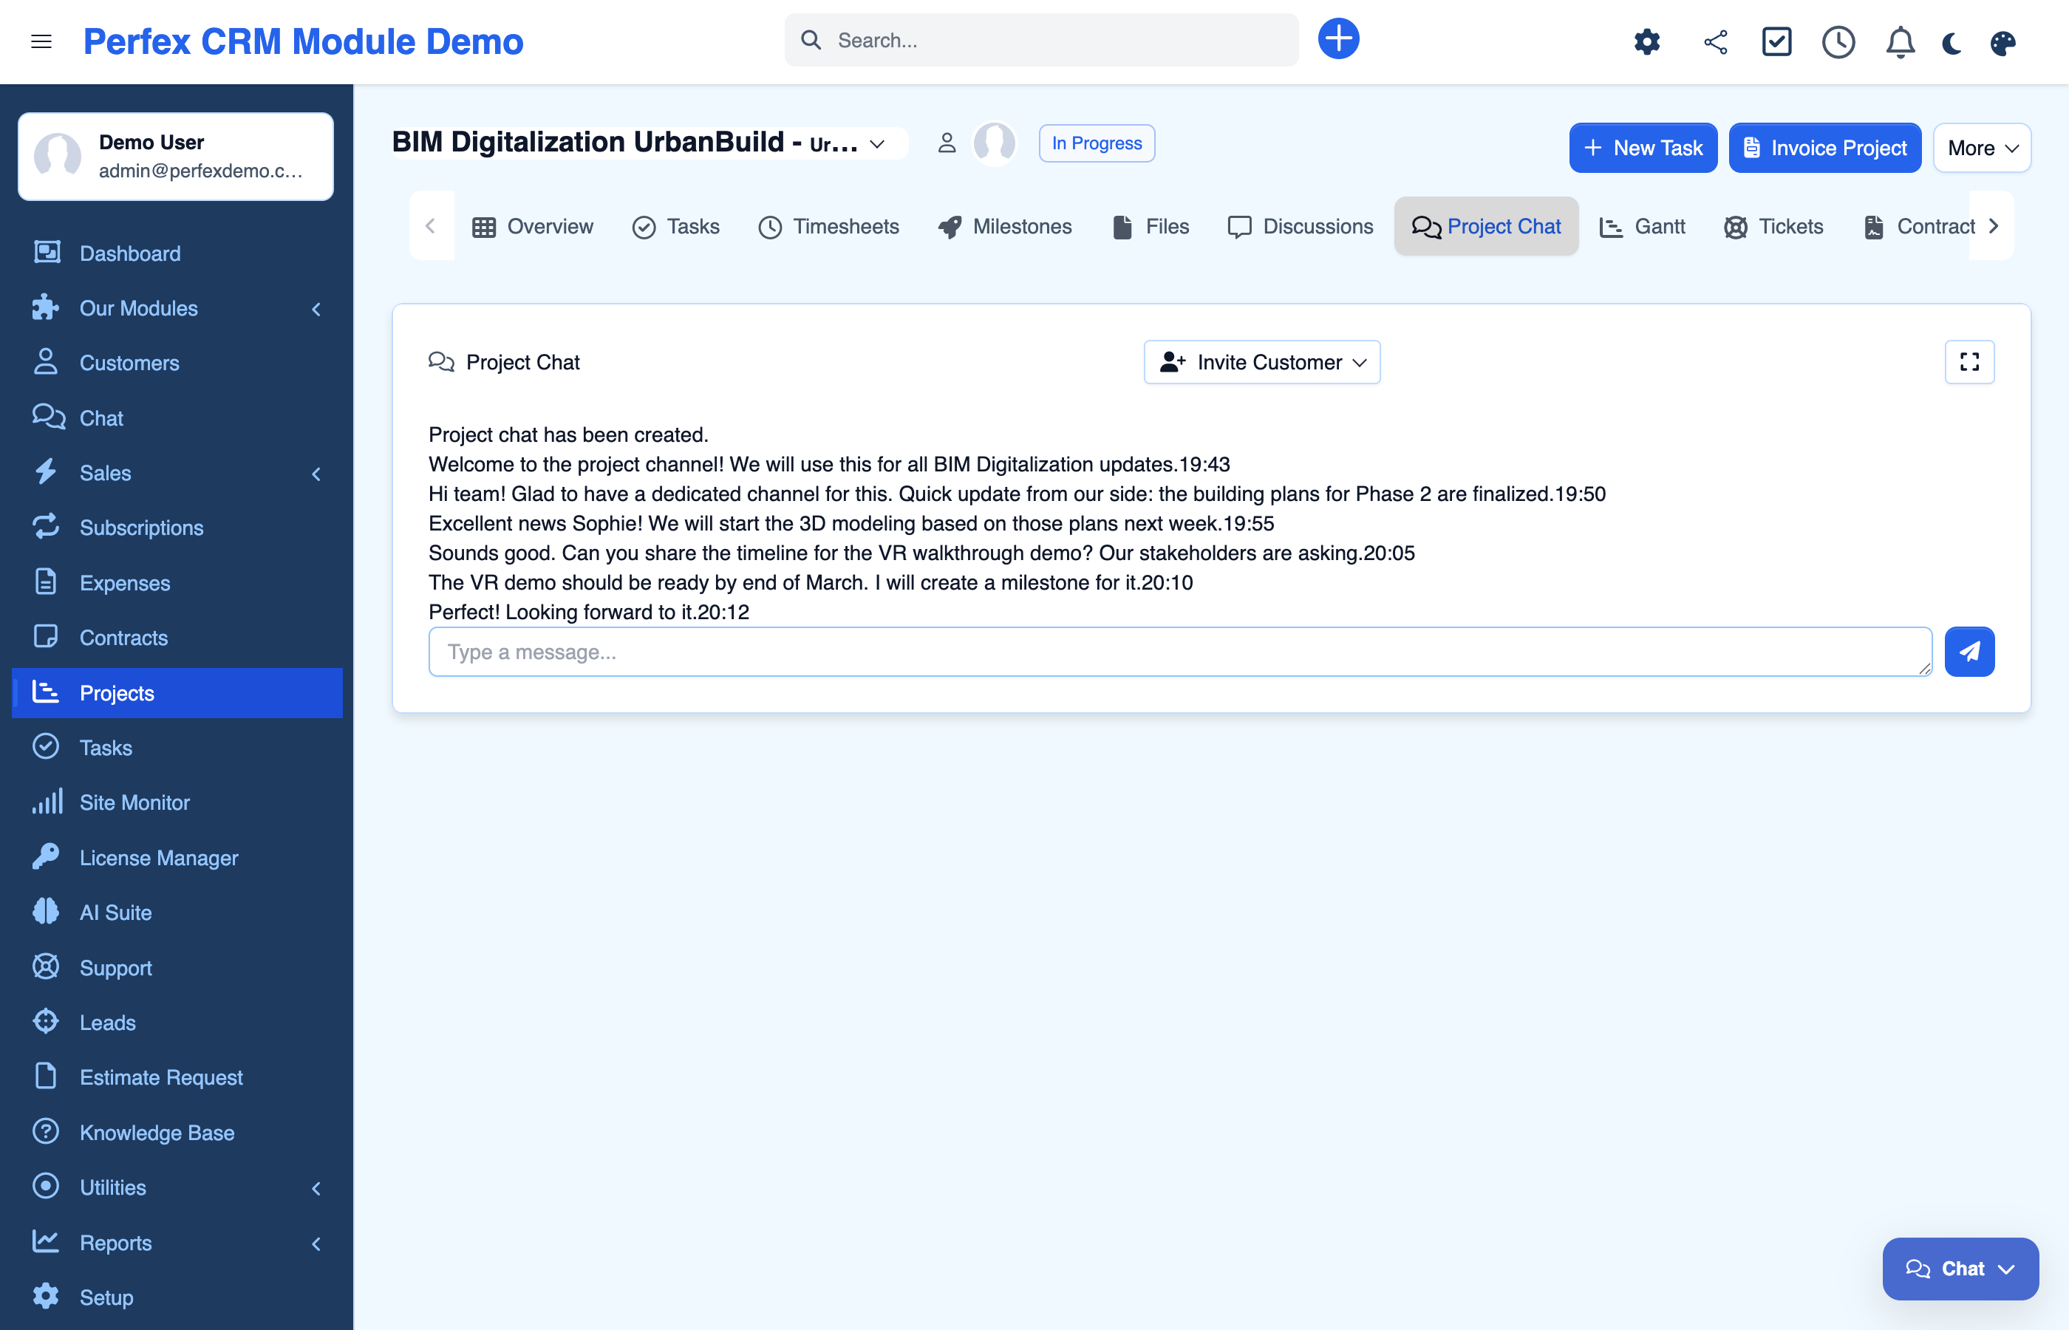The width and height of the screenshot is (2069, 1330).
Task: Open the License Manager section
Action: (159, 856)
